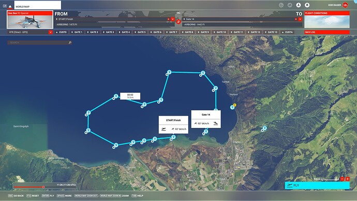357x201 pixels.
Task: Select the GATE 3 waypoint
Action: coord(108,32)
